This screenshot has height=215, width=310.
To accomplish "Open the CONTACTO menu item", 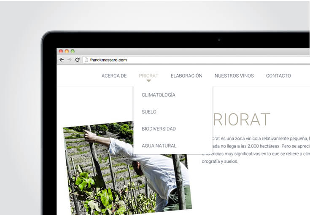I will [278, 76].
